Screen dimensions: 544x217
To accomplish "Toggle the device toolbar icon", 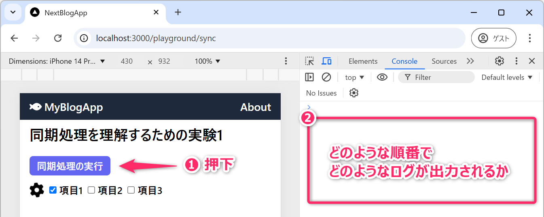I will [326, 61].
